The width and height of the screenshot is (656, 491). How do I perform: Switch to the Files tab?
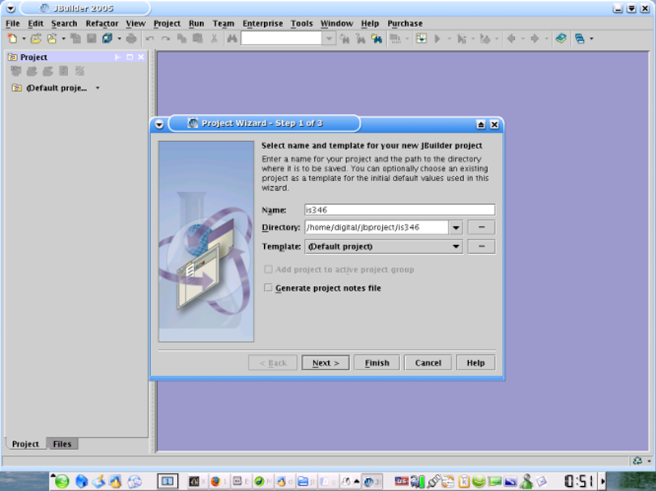62,443
